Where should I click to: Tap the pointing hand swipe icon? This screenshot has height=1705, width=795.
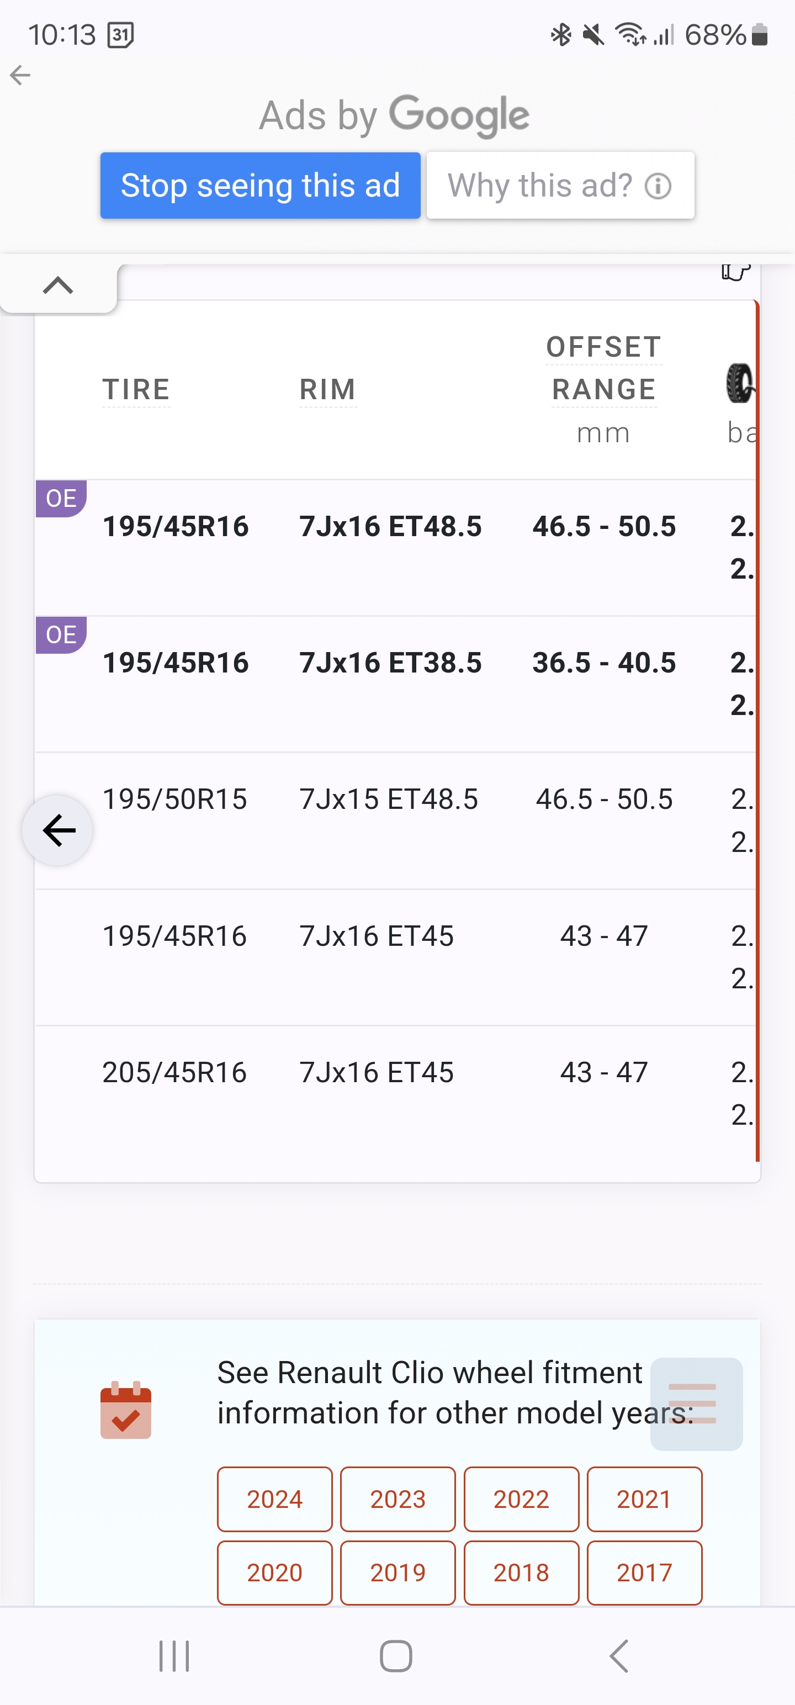tap(736, 271)
